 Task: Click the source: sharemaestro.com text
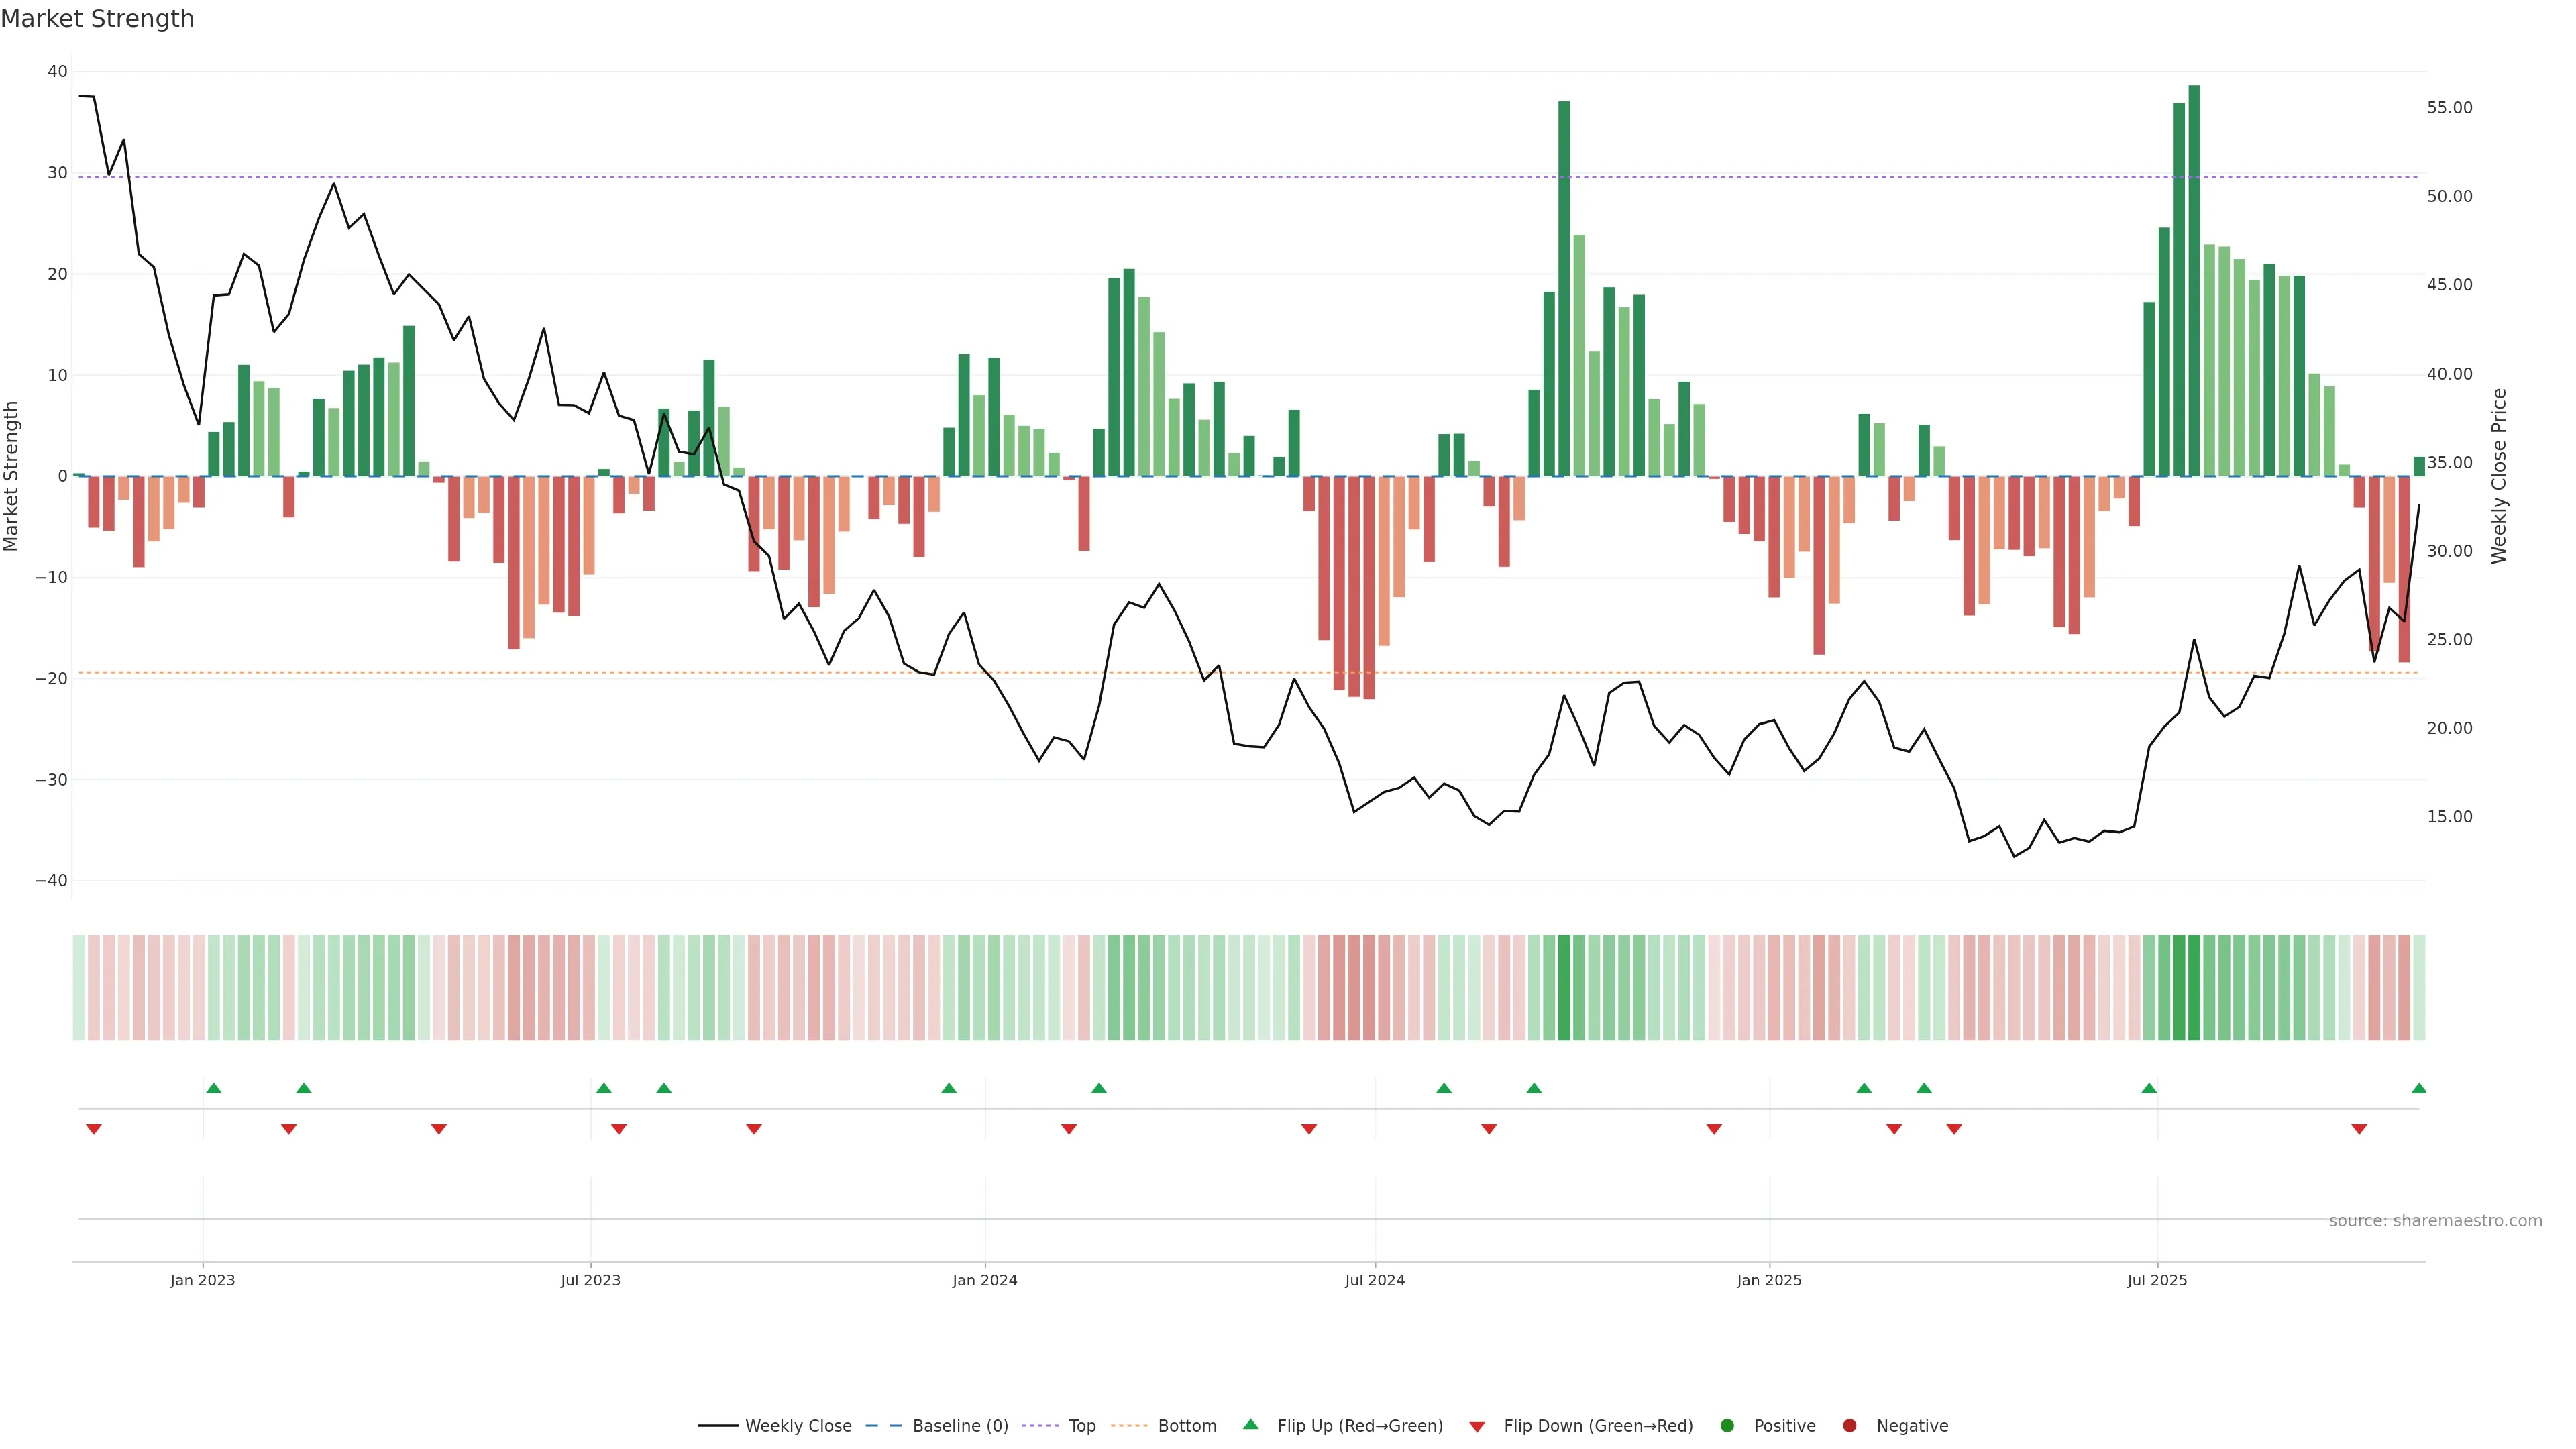[x=2435, y=1220]
